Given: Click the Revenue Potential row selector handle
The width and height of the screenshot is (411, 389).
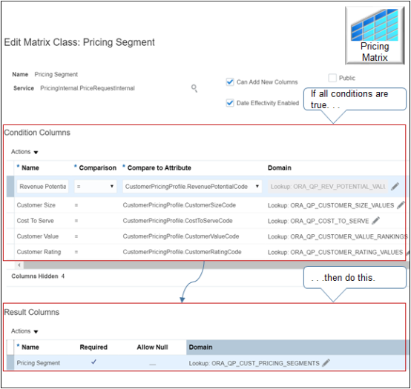Looking at the screenshot, I should (x=10, y=187).
